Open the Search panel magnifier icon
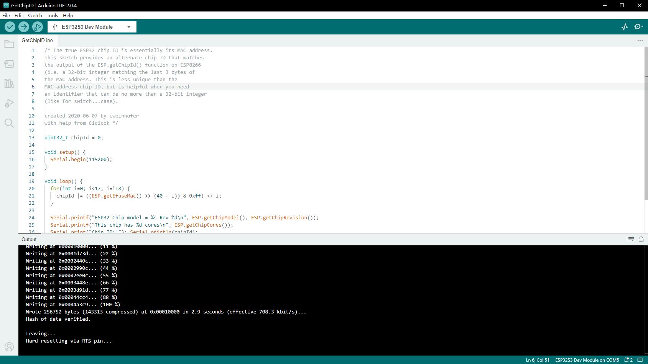Viewport: 648px width, 364px height. pos(9,123)
